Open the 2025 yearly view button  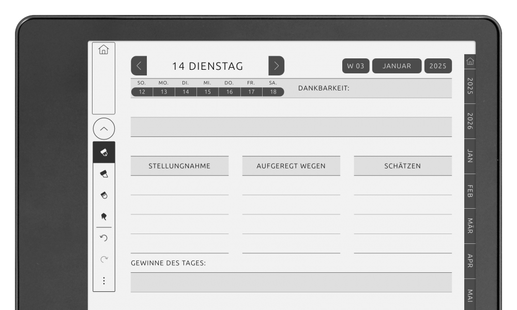point(438,66)
